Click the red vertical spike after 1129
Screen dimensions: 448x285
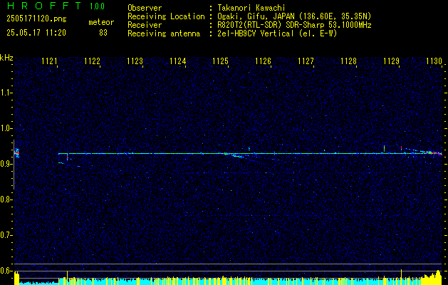click(402, 148)
